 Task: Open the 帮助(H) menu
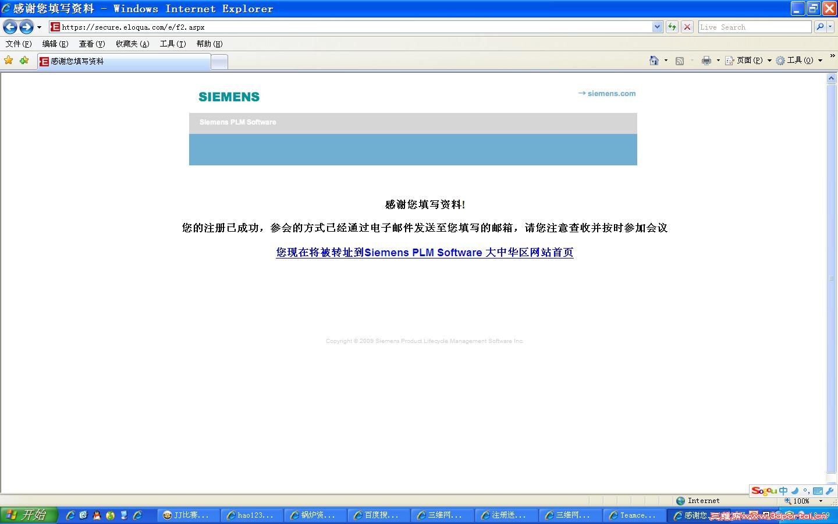(210, 44)
